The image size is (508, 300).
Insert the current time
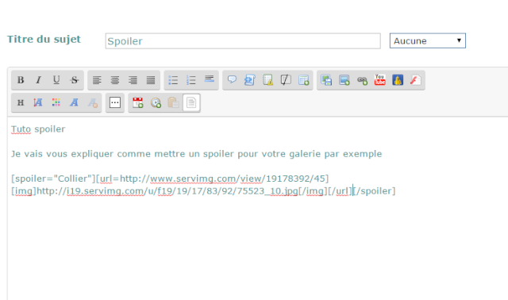(156, 102)
